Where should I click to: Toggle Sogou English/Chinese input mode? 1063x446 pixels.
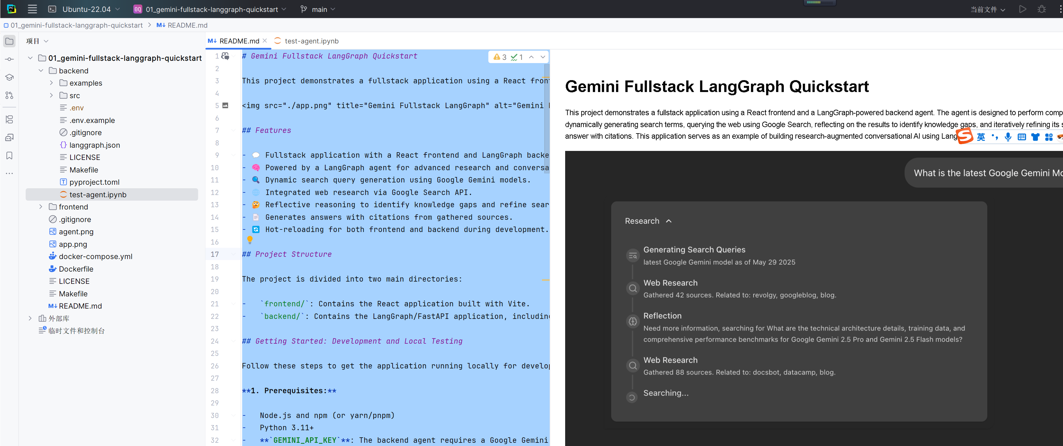pos(981,137)
